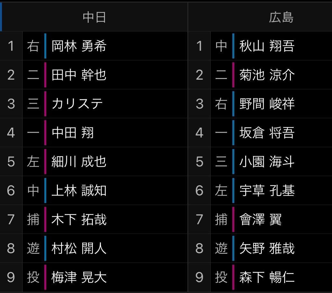Open player 岡林 勇希

tap(79, 46)
